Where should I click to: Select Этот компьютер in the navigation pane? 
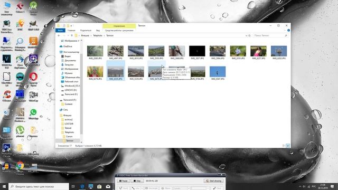coord(69,52)
